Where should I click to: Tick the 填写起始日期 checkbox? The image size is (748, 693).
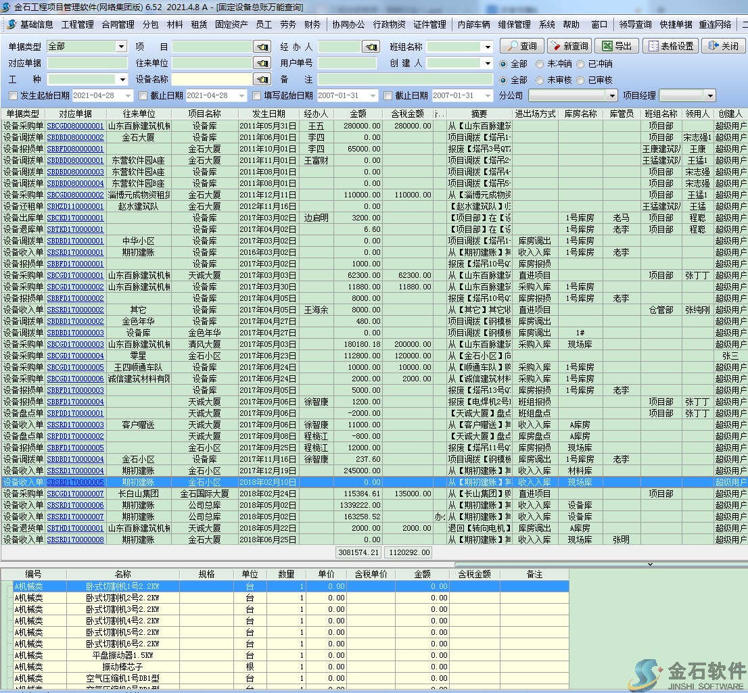pyautogui.click(x=256, y=96)
